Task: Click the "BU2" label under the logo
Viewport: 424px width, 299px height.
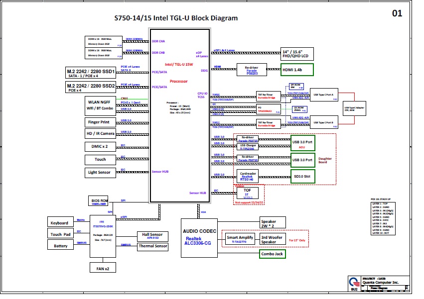Action: [x=354, y=289]
